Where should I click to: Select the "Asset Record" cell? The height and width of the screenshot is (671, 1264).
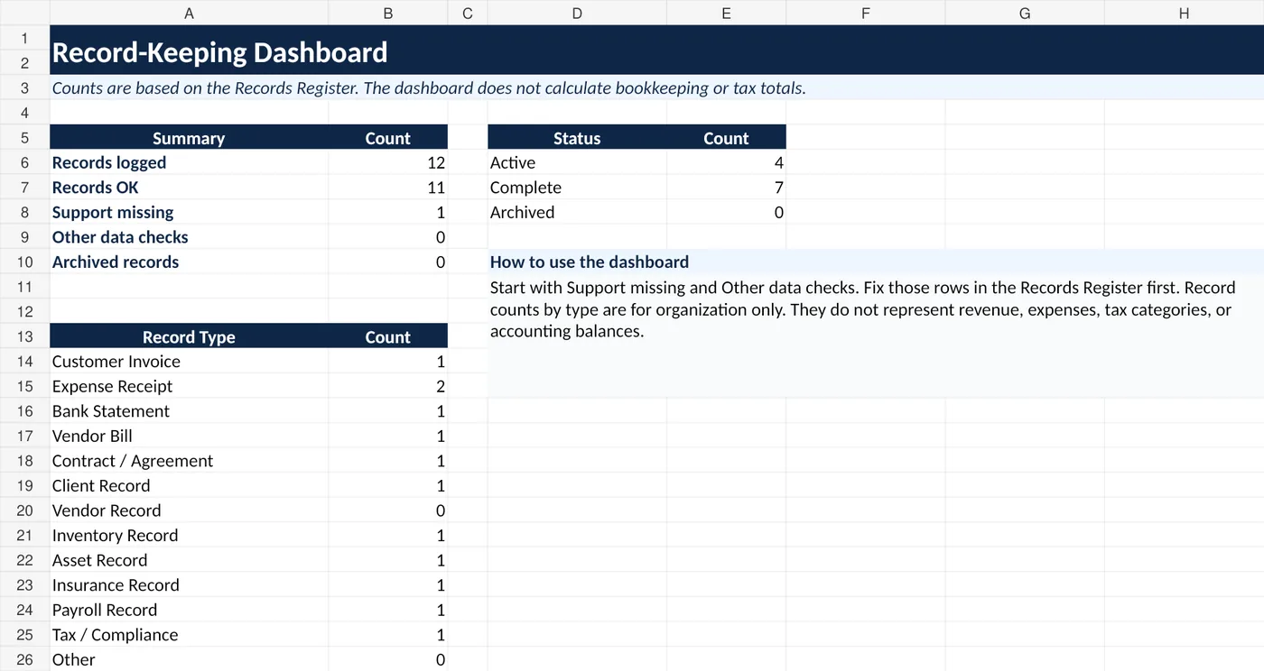(189, 559)
